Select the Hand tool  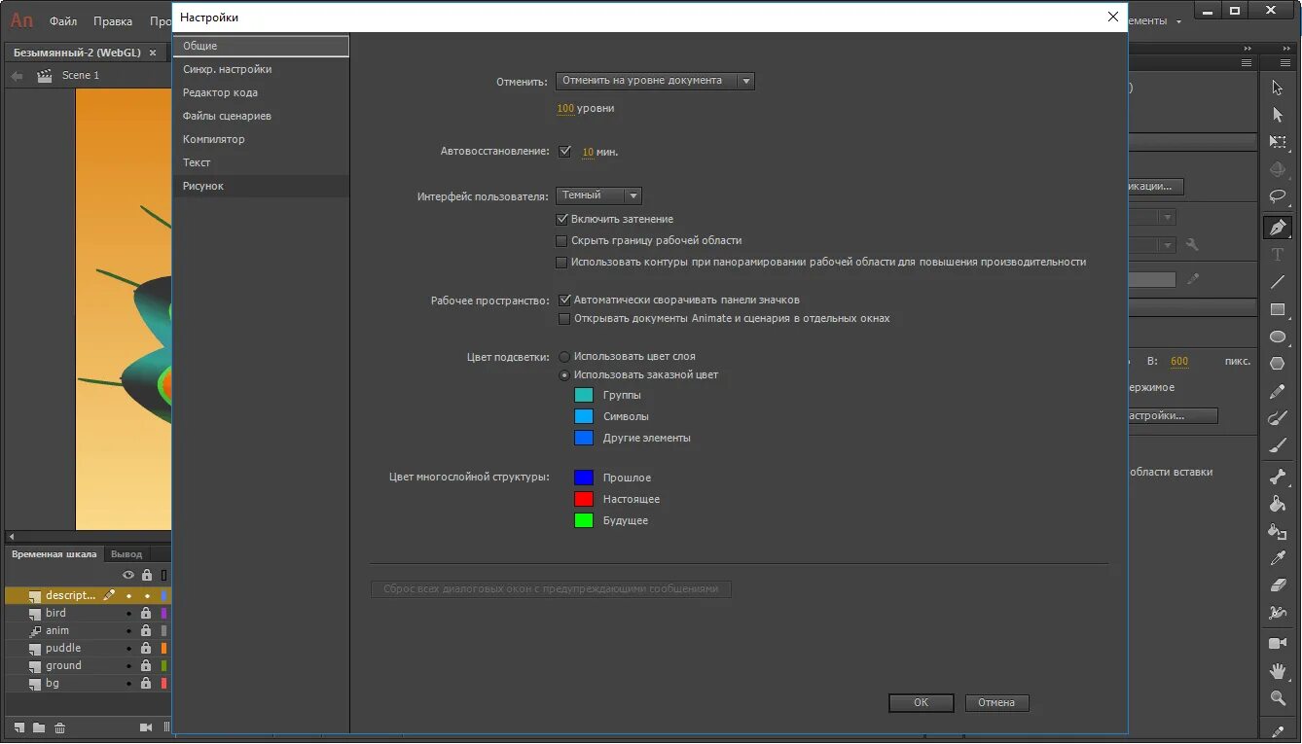(1278, 670)
